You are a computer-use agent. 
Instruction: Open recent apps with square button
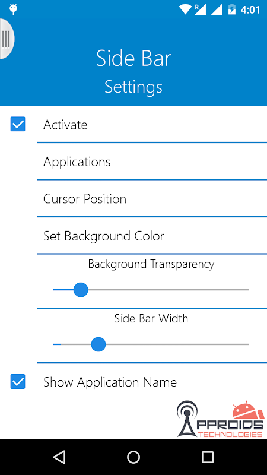tap(208, 457)
